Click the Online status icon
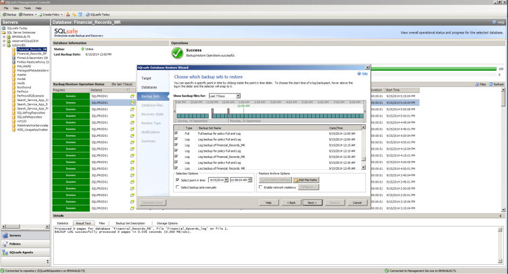This screenshot has width=508, height=274. [x=83, y=49]
